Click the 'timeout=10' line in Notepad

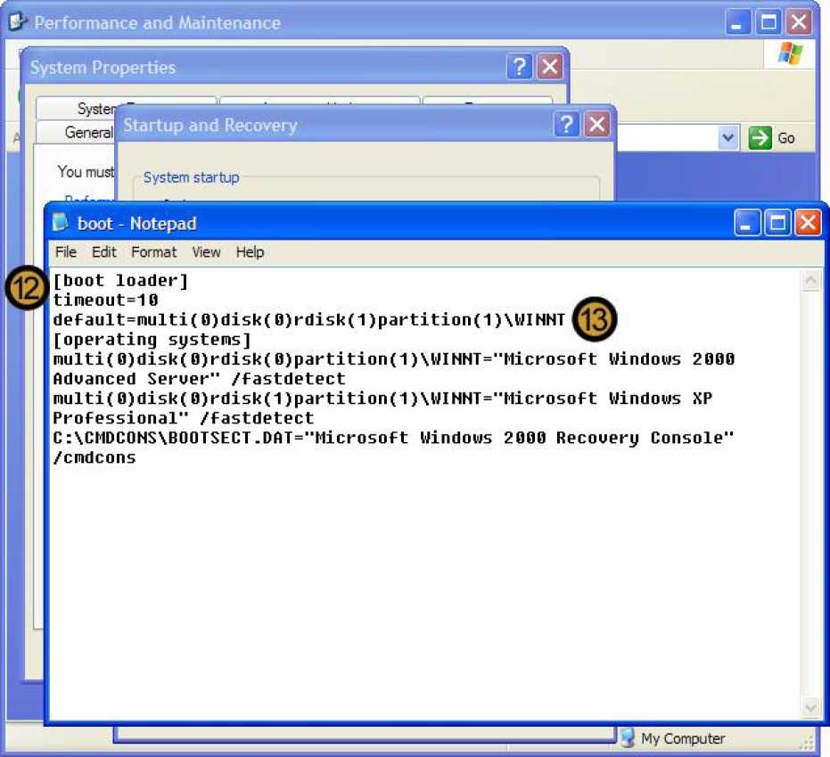click(105, 300)
